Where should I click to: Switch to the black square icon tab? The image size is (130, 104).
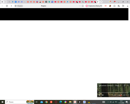tap(46, 2)
